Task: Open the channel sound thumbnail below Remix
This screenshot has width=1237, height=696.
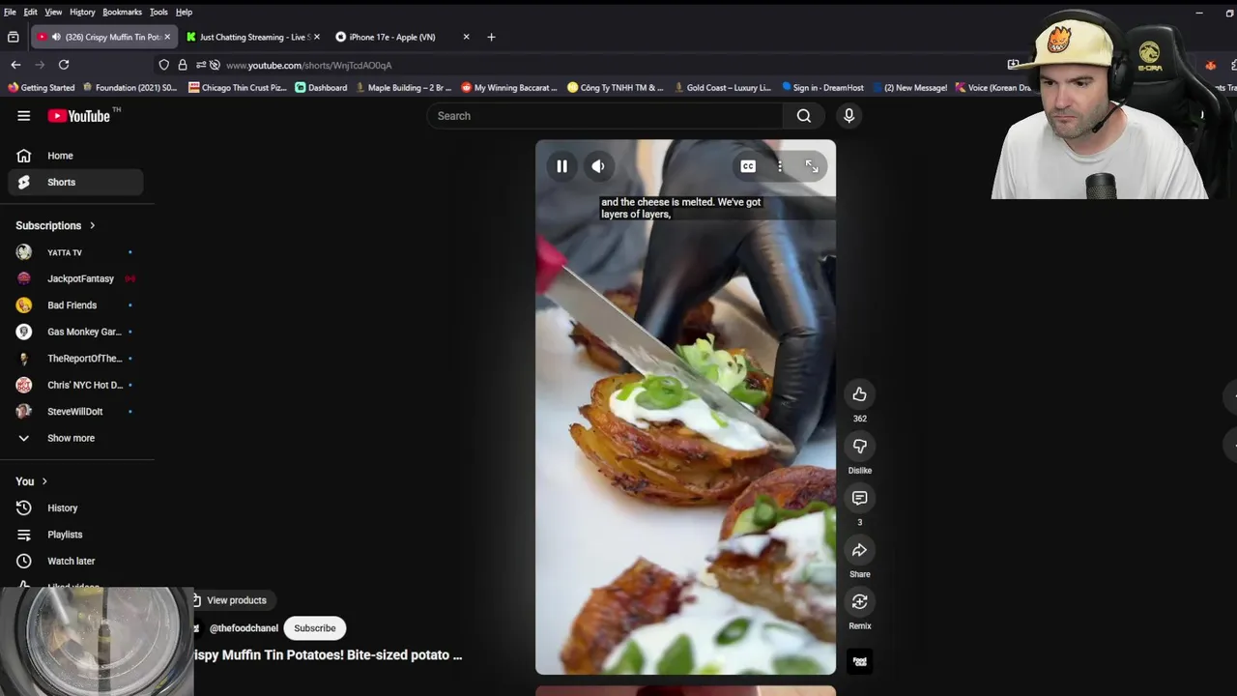Action: click(x=859, y=661)
